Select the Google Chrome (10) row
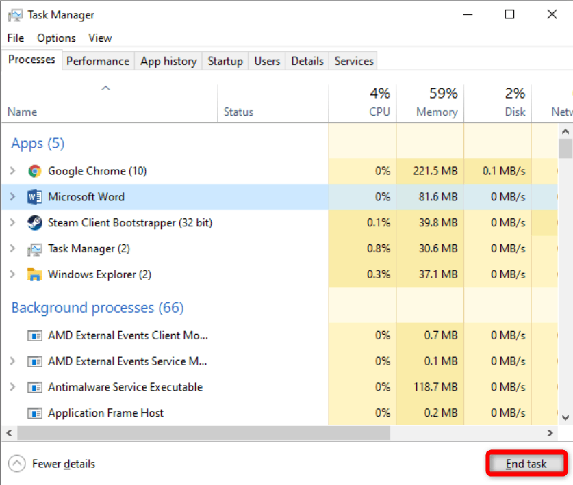 click(279, 171)
